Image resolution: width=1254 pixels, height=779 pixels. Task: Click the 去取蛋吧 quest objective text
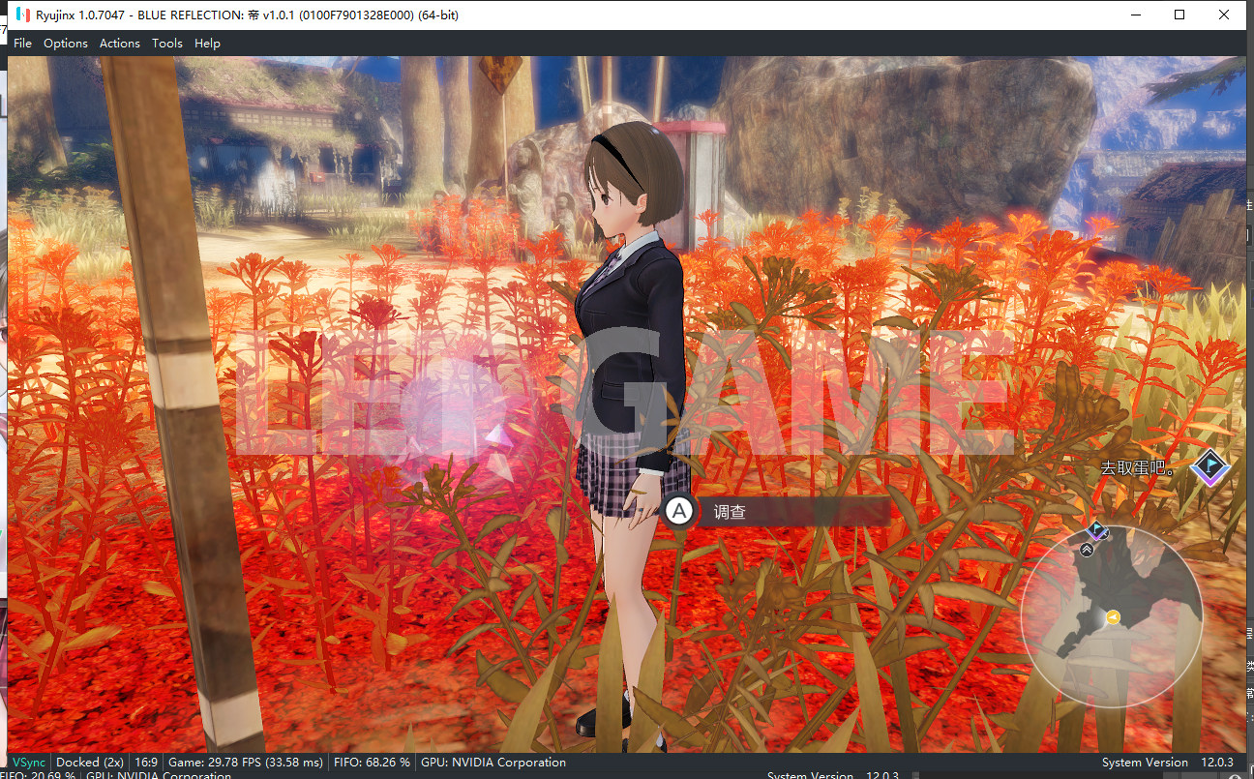tap(1138, 469)
